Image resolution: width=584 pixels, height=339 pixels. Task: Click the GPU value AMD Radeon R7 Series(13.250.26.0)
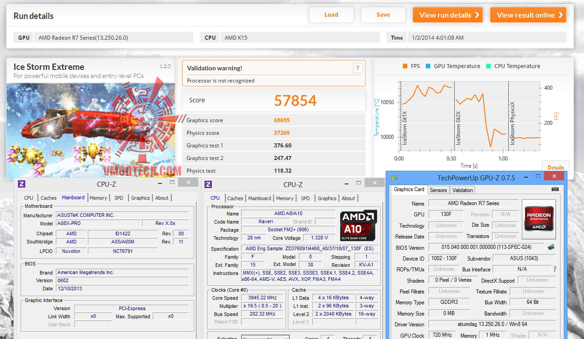[x=113, y=37]
